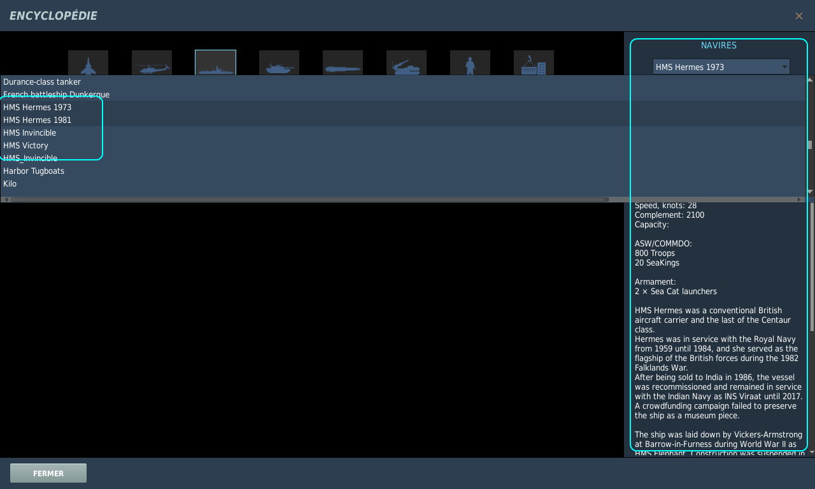Choose Durance-class tanker from the list

403,81
